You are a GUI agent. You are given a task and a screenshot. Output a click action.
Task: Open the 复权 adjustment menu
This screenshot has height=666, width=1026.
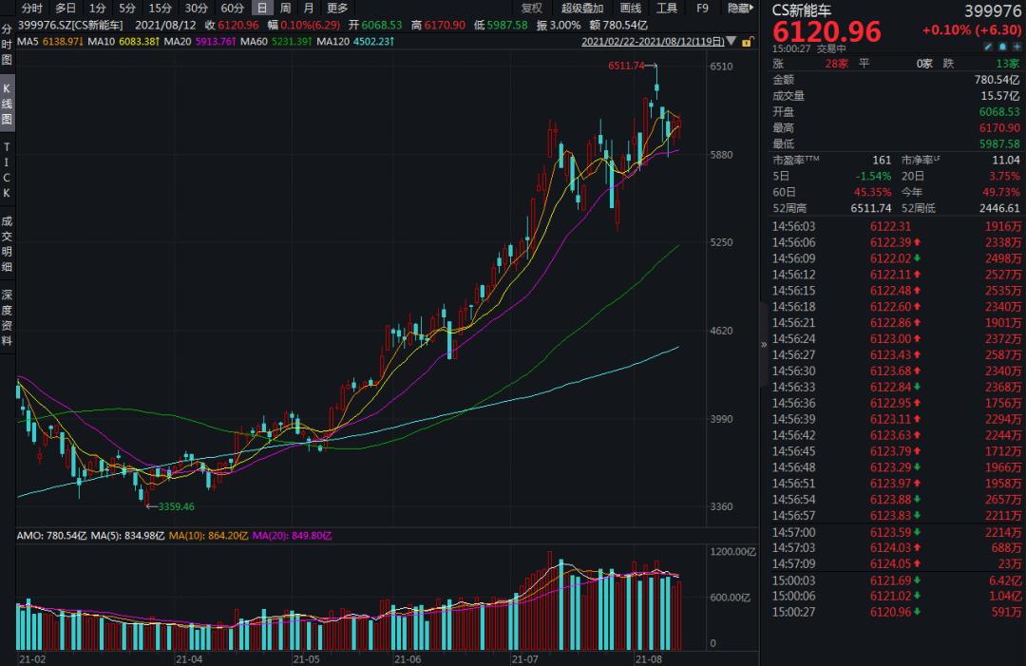pyautogui.click(x=531, y=8)
